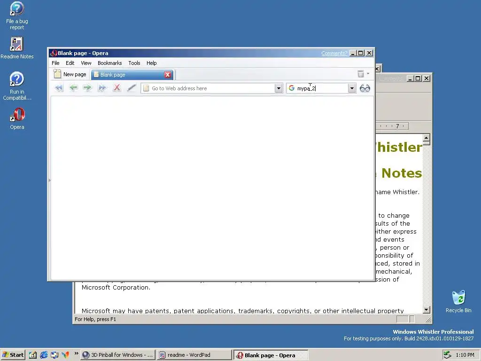The image size is (481, 361).
Task: Open the Bookmarks menu
Action: point(109,63)
